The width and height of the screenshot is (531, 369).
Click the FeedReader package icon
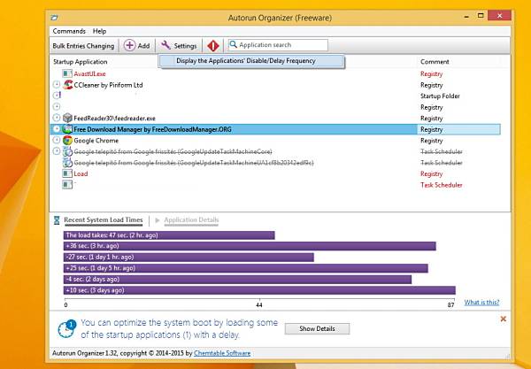[68, 118]
